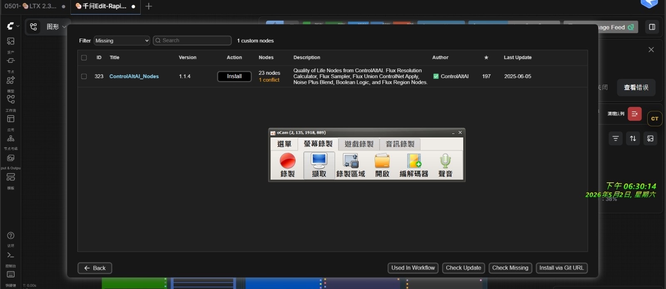Click the 2025-06-05 last update cell

(518, 76)
